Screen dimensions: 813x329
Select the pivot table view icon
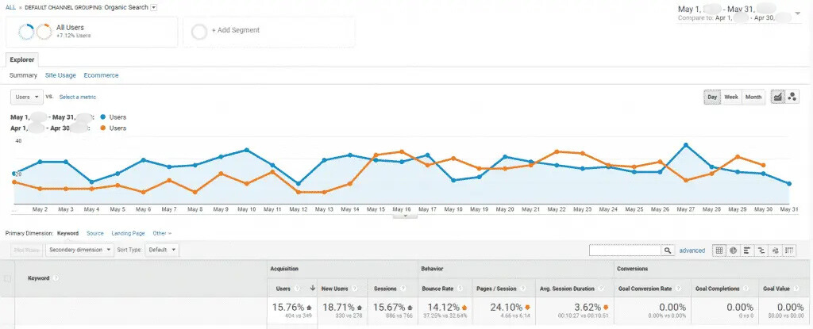tap(789, 251)
